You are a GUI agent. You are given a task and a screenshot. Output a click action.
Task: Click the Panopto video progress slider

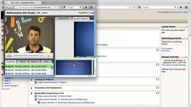coord(26,56)
